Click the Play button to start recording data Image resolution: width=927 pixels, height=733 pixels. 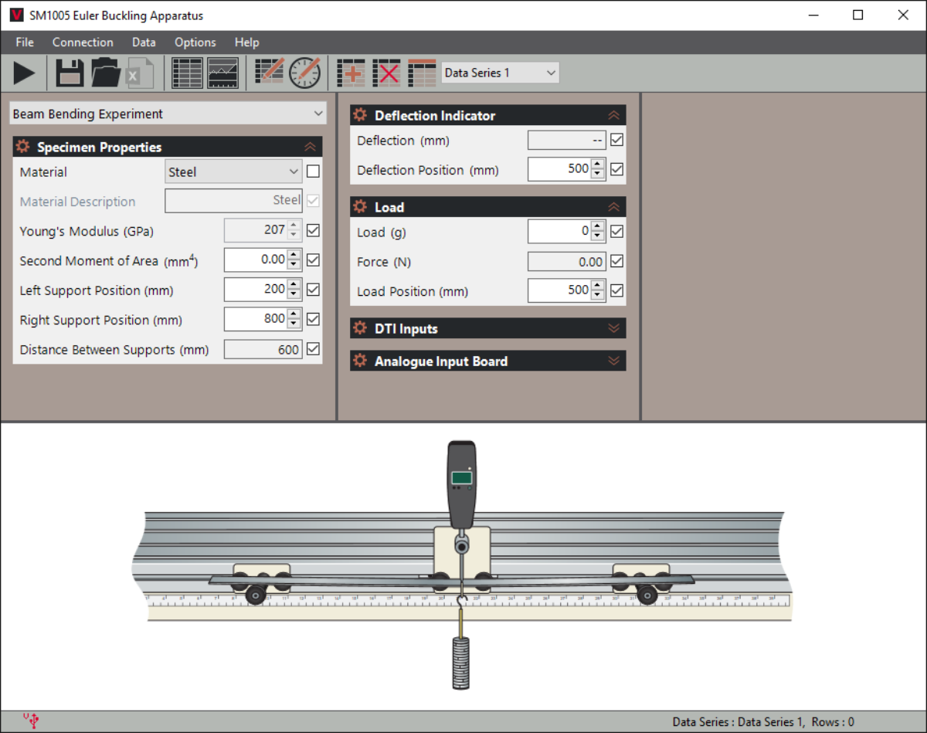tap(23, 72)
